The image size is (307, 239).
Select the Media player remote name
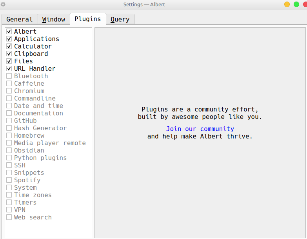[50, 143]
